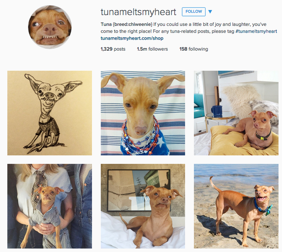Open the post of dog held wearing tie

click(50, 206)
